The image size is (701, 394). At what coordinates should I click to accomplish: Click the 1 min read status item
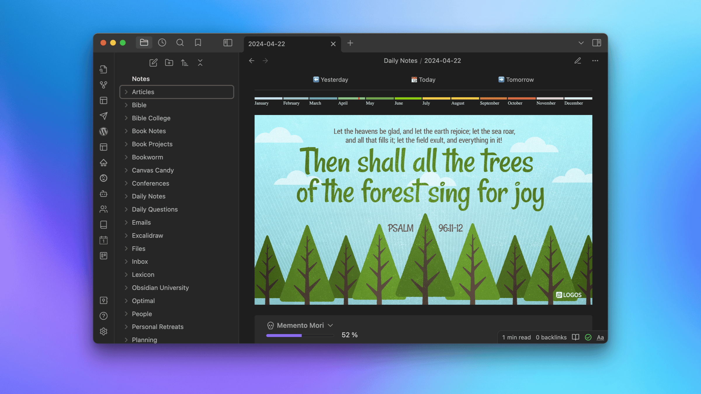(516, 337)
